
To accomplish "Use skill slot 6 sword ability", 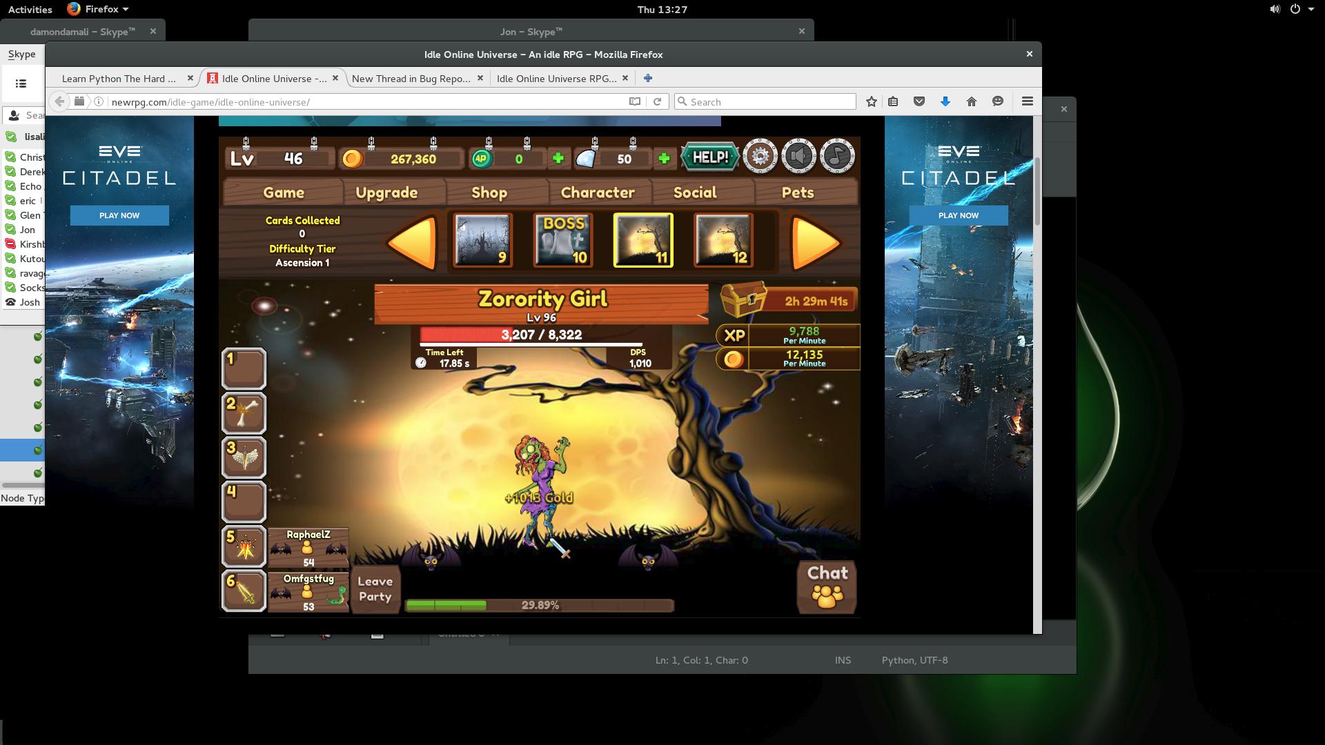I will [x=244, y=590].
